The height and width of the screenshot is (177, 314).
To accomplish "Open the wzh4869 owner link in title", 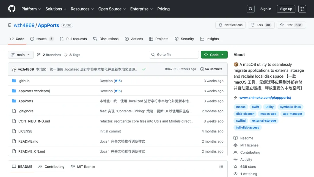I will [24, 25].
